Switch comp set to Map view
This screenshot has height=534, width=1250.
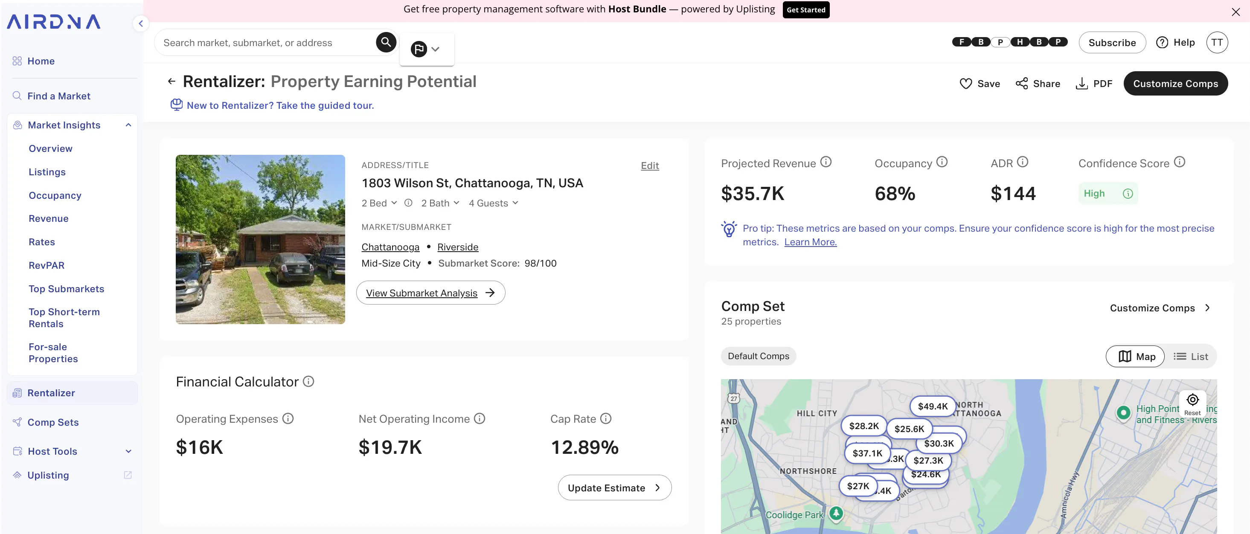1135,357
